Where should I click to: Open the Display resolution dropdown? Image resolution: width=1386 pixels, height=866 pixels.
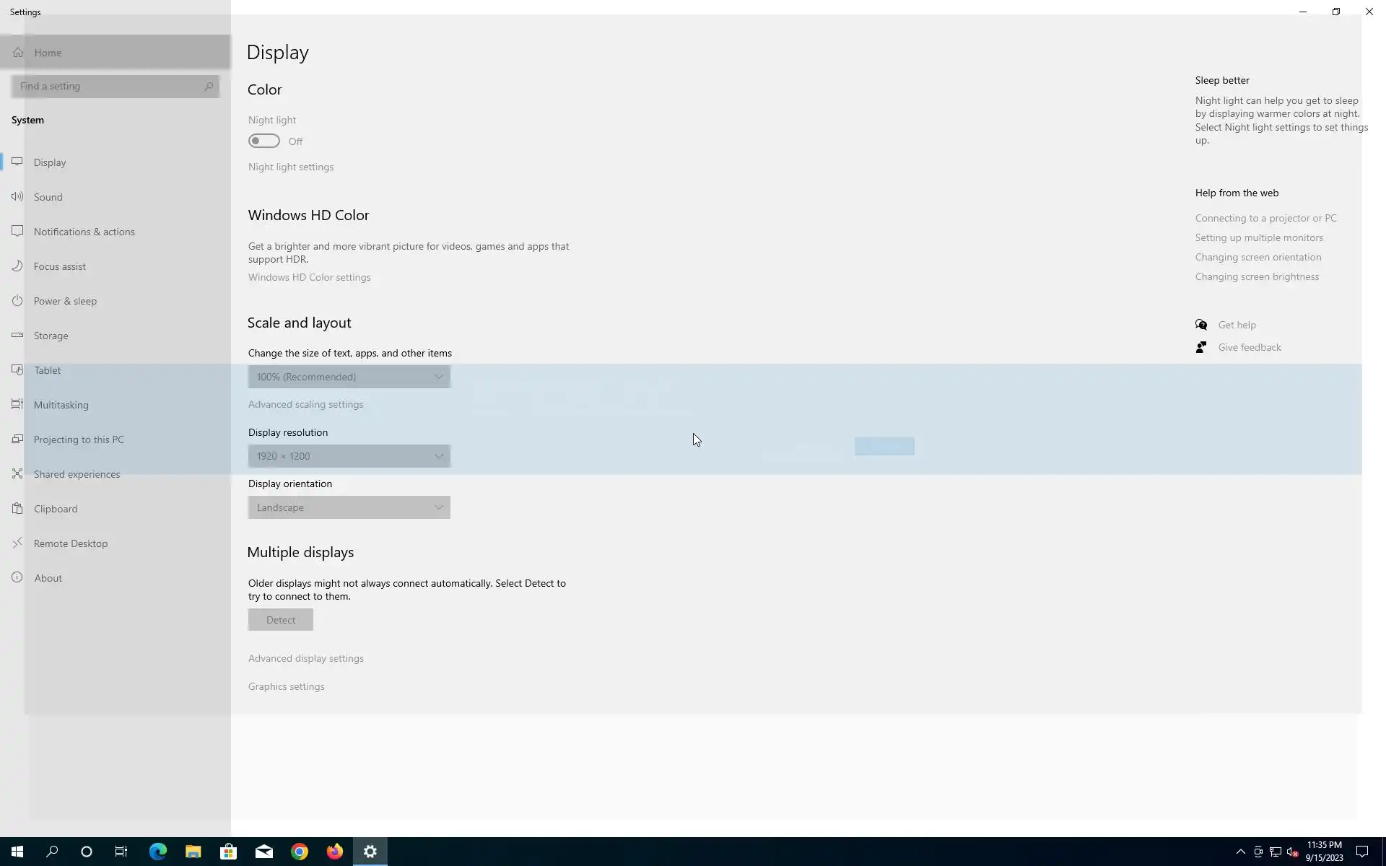coord(349,456)
